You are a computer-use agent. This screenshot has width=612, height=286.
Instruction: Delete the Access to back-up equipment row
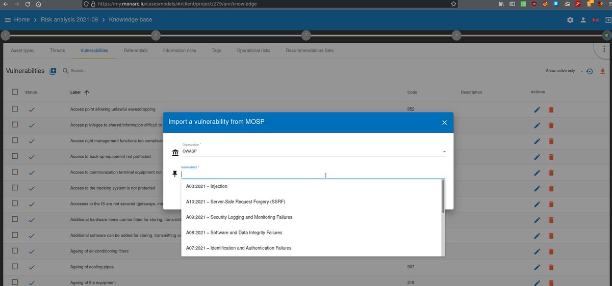click(x=551, y=157)
